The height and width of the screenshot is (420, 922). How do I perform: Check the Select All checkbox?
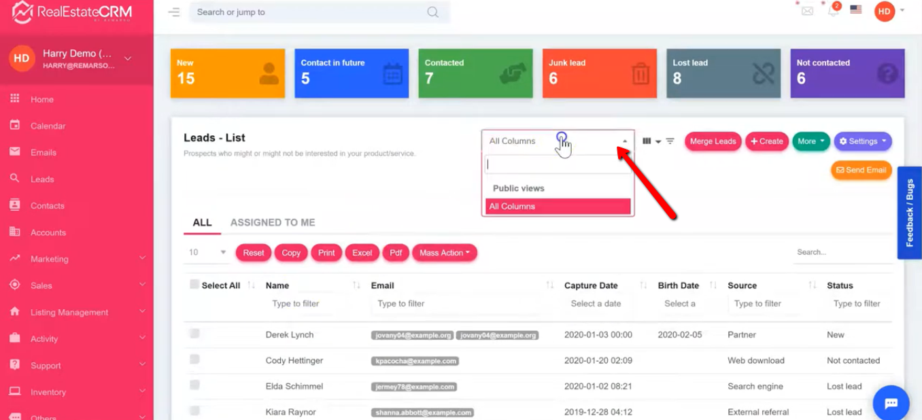(x=194, y=285)
